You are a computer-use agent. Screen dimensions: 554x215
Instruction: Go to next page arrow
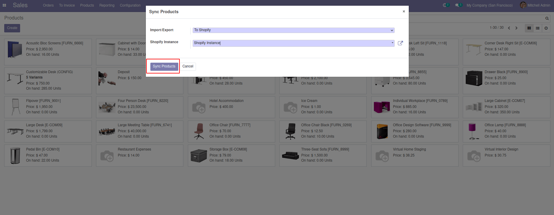point(516,28)
